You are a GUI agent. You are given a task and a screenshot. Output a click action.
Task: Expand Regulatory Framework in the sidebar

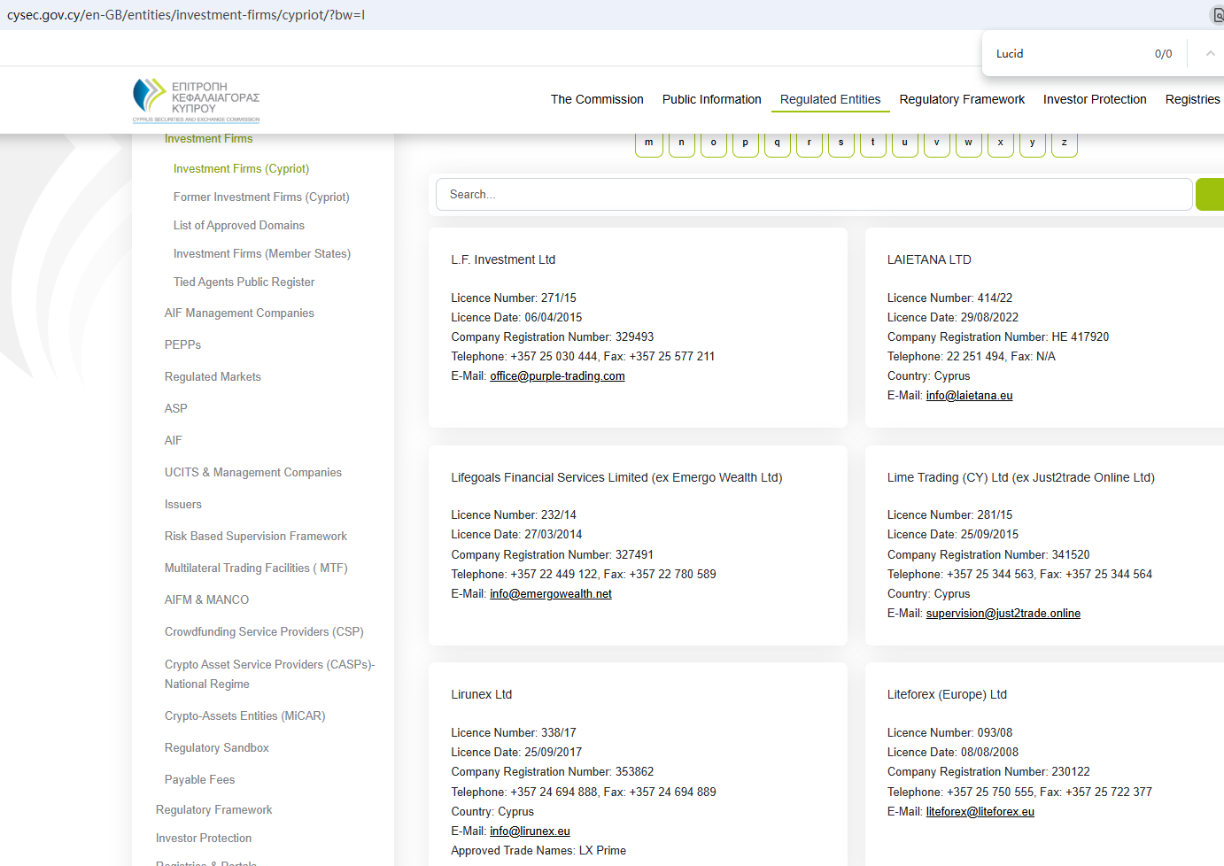(x=213, y=810)
